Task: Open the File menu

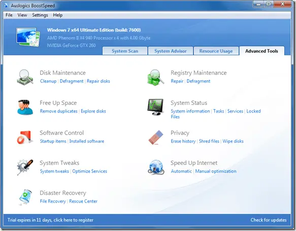Action: point(9,15)
